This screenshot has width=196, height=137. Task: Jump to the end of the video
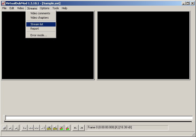click(x=43, y=128)
